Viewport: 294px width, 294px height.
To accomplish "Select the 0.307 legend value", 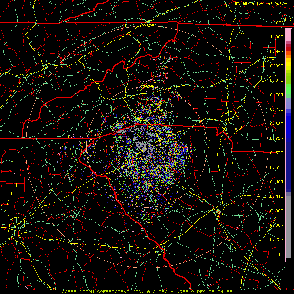I will (x=277, y=225).
